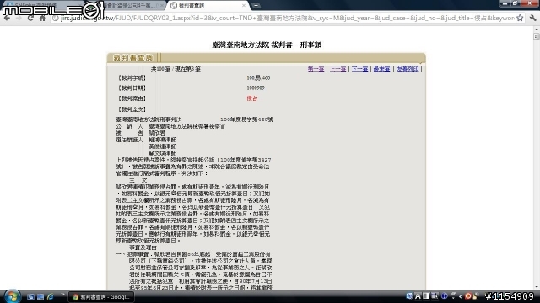This screenshot has width=540, height=303.
Task: Click the 【裁判字號】 label
Action: pyautogui.click(x=132, y=78)
